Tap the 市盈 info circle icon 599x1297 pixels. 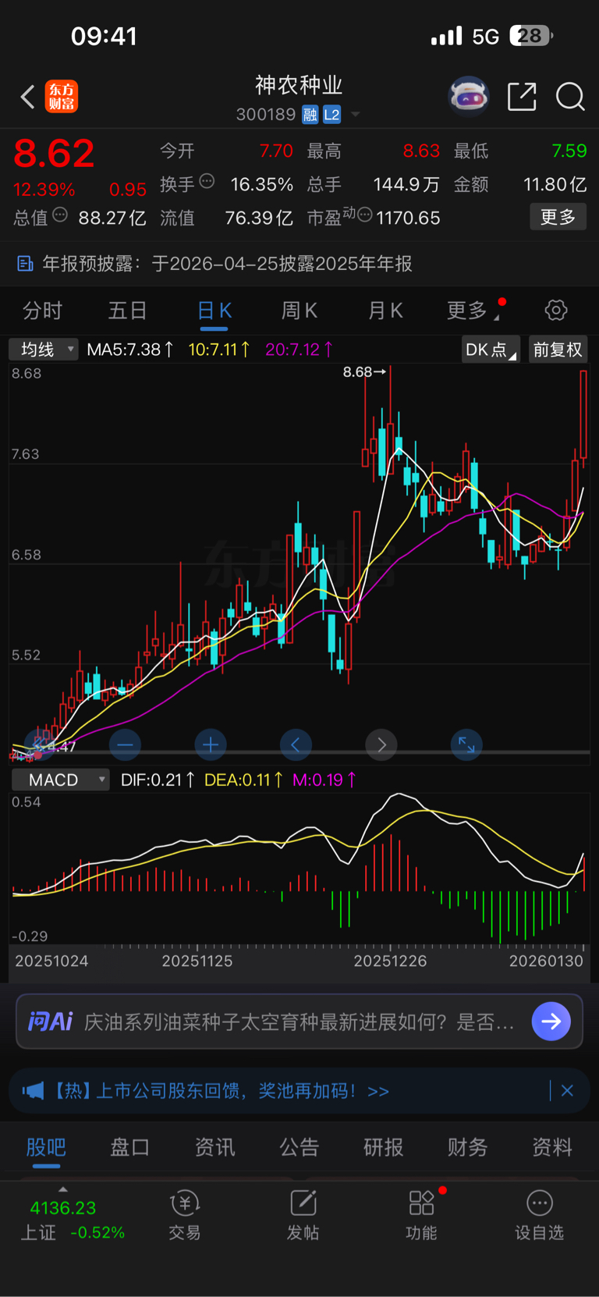364,215
